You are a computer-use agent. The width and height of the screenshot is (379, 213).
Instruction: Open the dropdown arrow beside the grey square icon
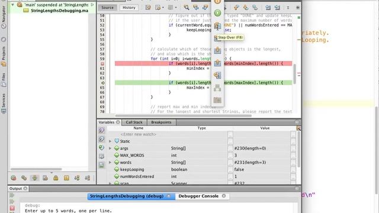tap(176, 8)
